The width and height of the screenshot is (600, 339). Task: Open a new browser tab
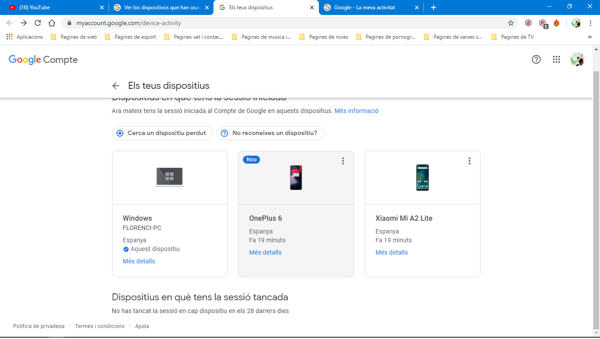point(434,7)
